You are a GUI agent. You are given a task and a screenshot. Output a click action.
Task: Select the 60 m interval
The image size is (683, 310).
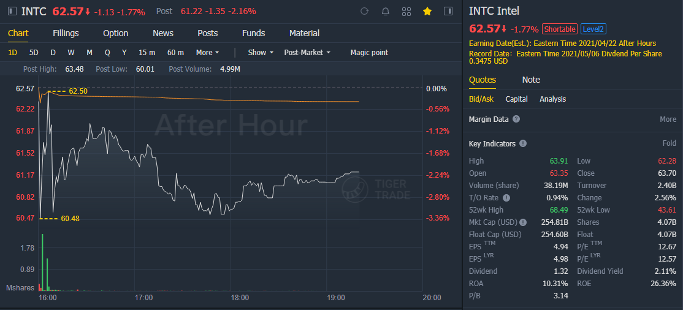click(x=175, y=53)
